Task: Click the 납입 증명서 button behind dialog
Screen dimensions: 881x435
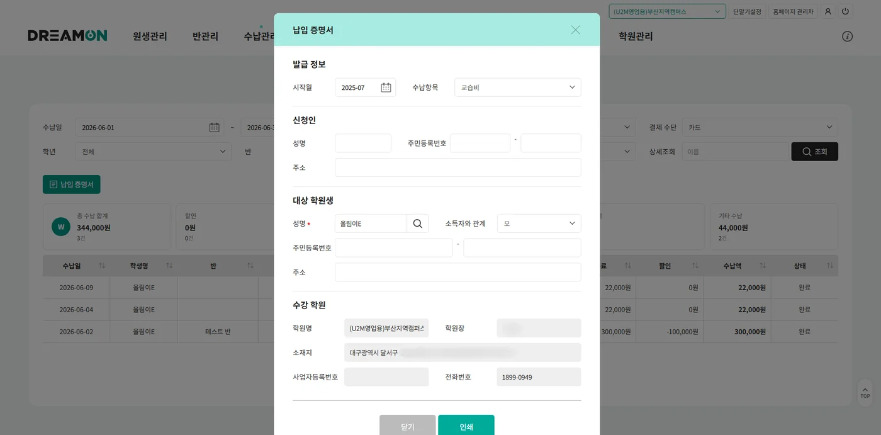Action: [72, 184]
